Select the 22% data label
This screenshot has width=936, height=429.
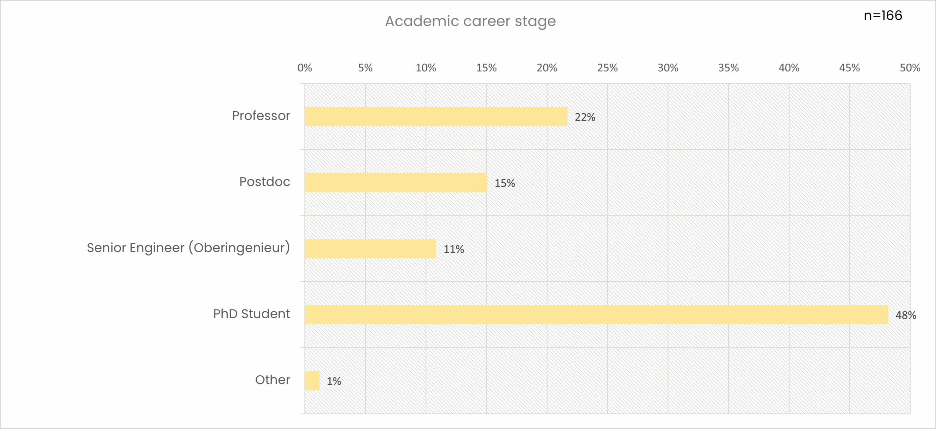tap(585, 117)
